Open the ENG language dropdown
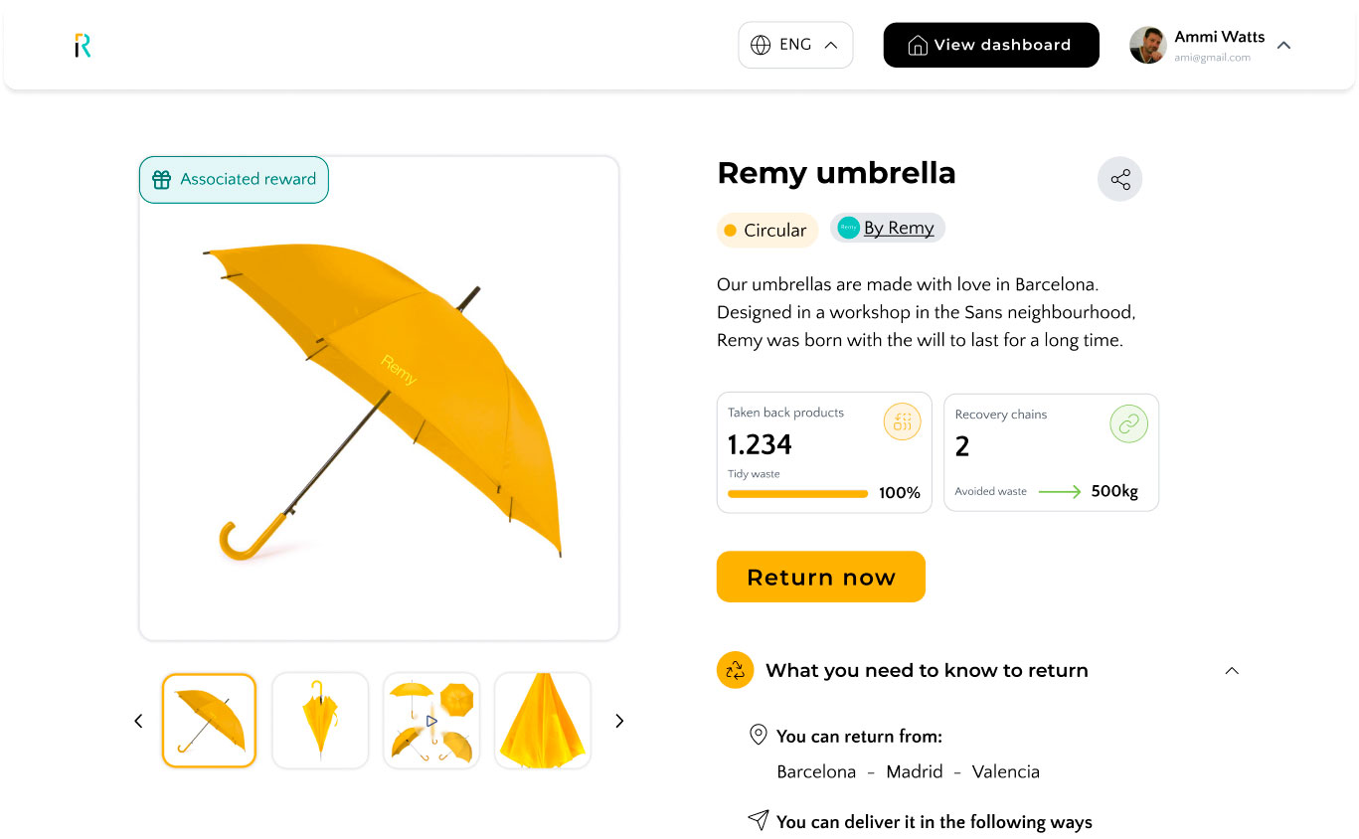Image resolution: width=1359 pixels, height=839 pixels. click(795, 45)
